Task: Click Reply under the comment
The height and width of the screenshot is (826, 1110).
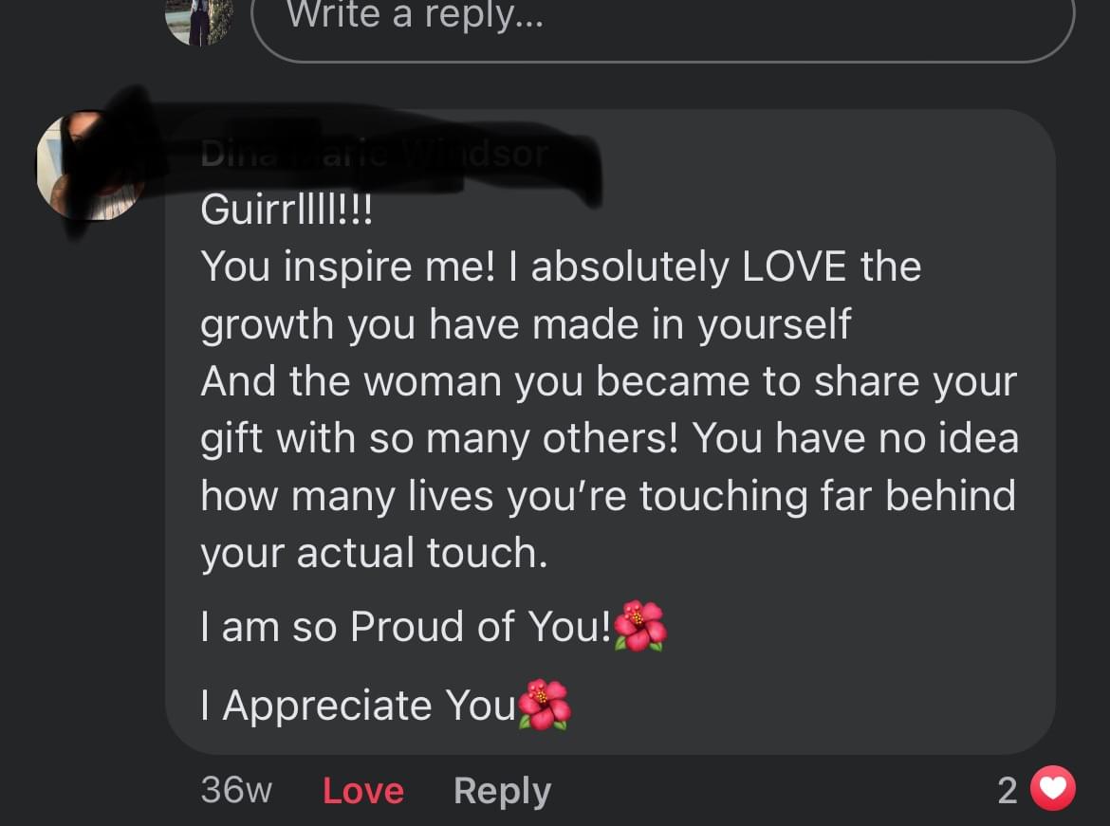Action: coord(502,790)
